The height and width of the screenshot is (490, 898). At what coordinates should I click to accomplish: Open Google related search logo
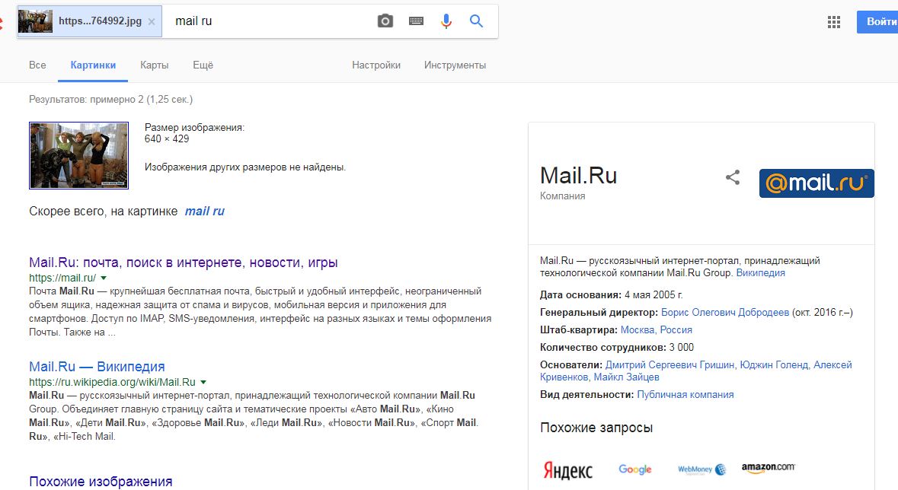(x=635, y=469)
